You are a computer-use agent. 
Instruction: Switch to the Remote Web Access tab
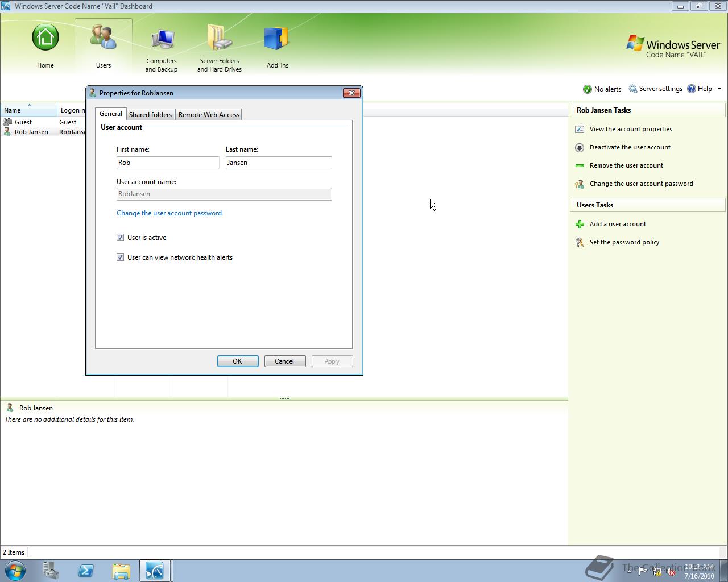209,115
